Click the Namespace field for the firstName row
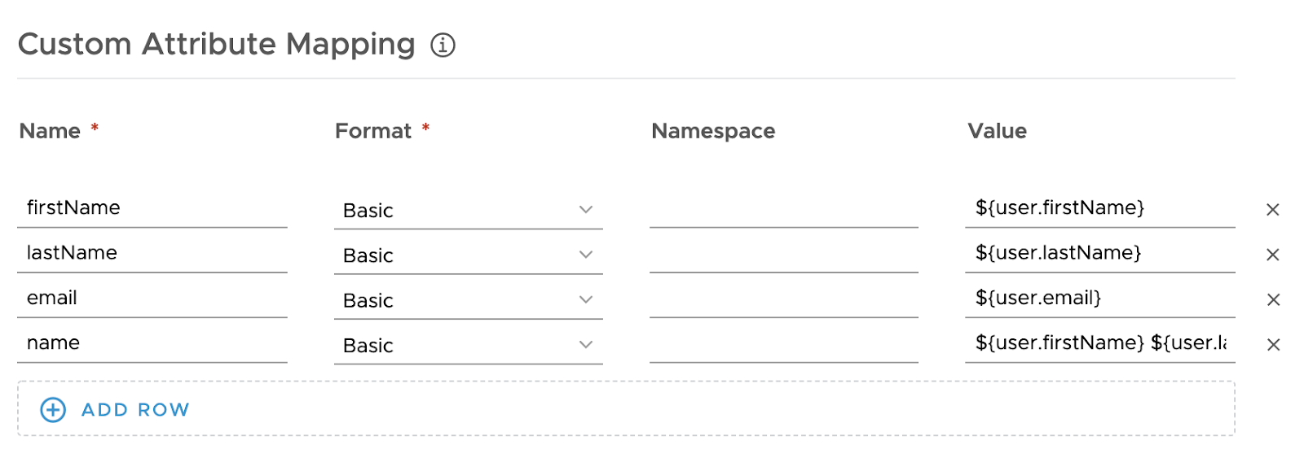 coord(783,210)
